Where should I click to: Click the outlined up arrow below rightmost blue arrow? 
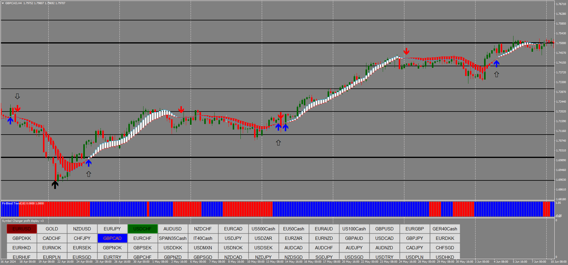(x=497, y=75)
